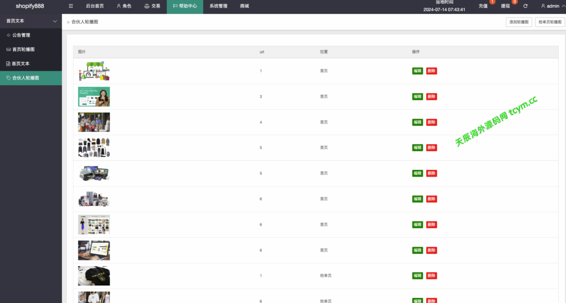Open the 系统管理 top menu
566x303 pixels.
point(218,6)
